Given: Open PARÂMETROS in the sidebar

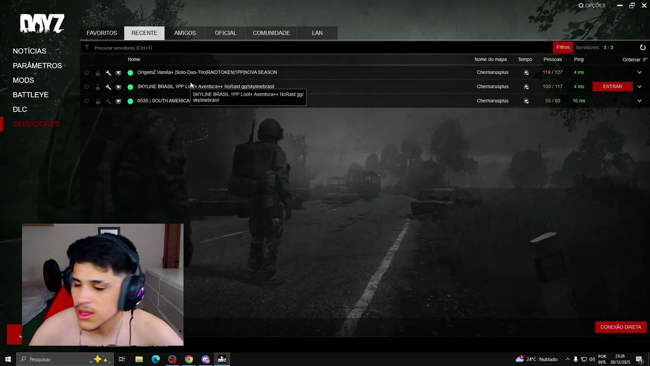Looking at the screenshot, I should coord(38,66).
